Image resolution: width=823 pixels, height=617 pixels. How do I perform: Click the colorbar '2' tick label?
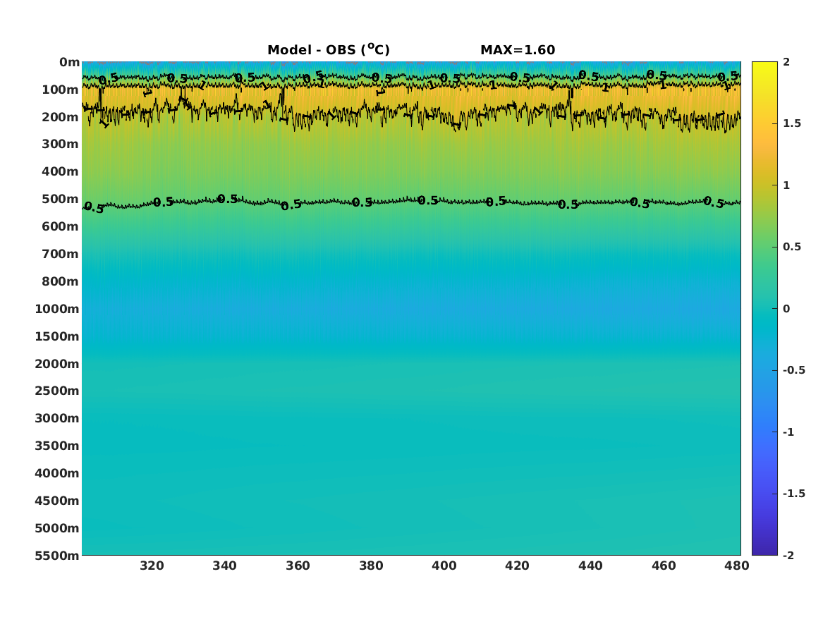tap(786, 62)
